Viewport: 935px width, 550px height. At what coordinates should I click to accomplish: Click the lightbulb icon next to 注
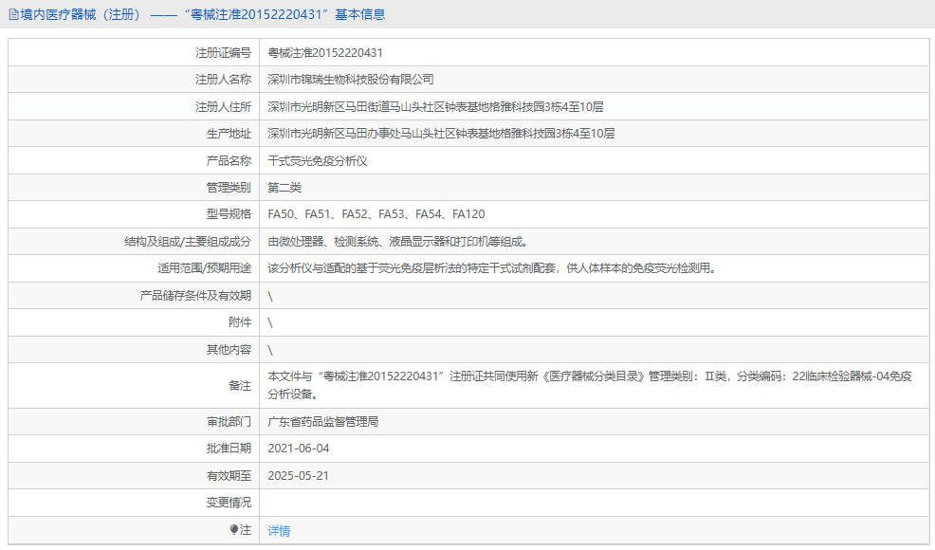coord(258,531)
